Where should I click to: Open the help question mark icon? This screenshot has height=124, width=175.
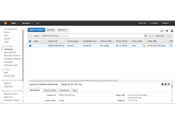click(x=172, y=31)
